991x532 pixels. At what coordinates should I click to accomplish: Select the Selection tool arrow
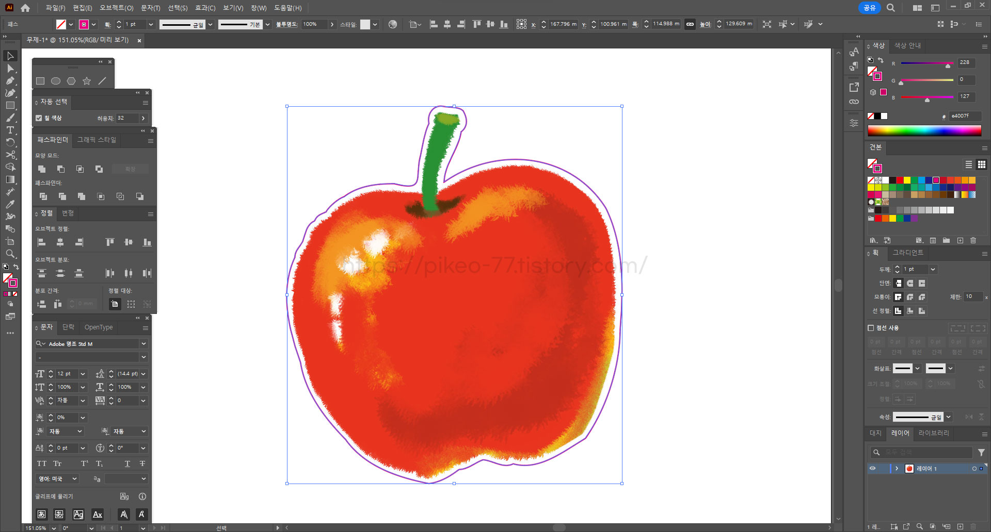coord(10,56)
